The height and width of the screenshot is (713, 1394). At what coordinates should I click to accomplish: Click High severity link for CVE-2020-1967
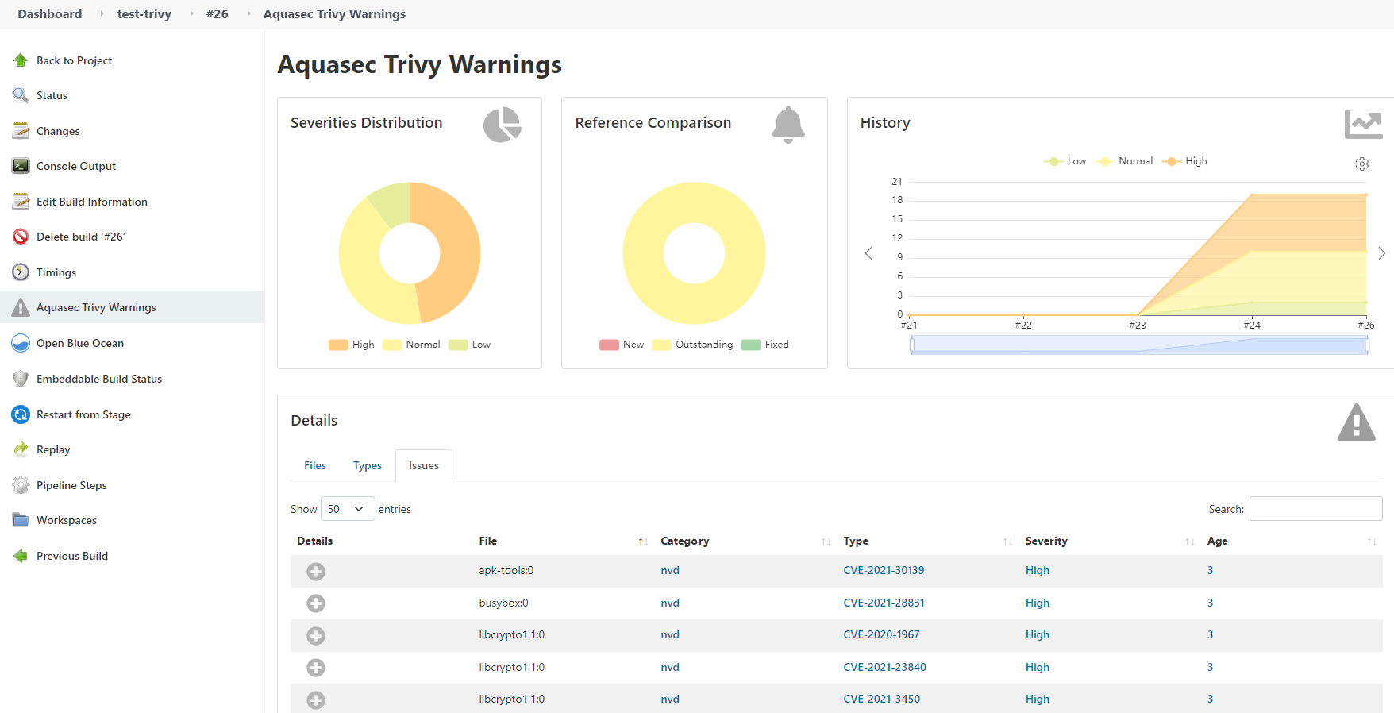pos(1038,635)
